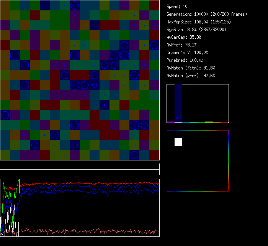Image resolution: width=268 pixels, height=246 pixels.
Task: Click the small purple bar at histogram's left
Action: click(x=171, y=122)
